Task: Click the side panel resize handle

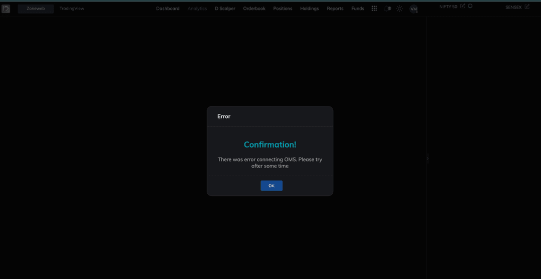Action: (x=427, y=158)
